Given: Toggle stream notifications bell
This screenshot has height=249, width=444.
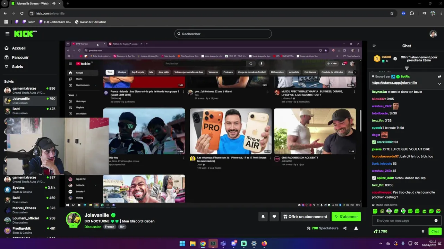Looking at the screenshot, I should tap(263, 217).
